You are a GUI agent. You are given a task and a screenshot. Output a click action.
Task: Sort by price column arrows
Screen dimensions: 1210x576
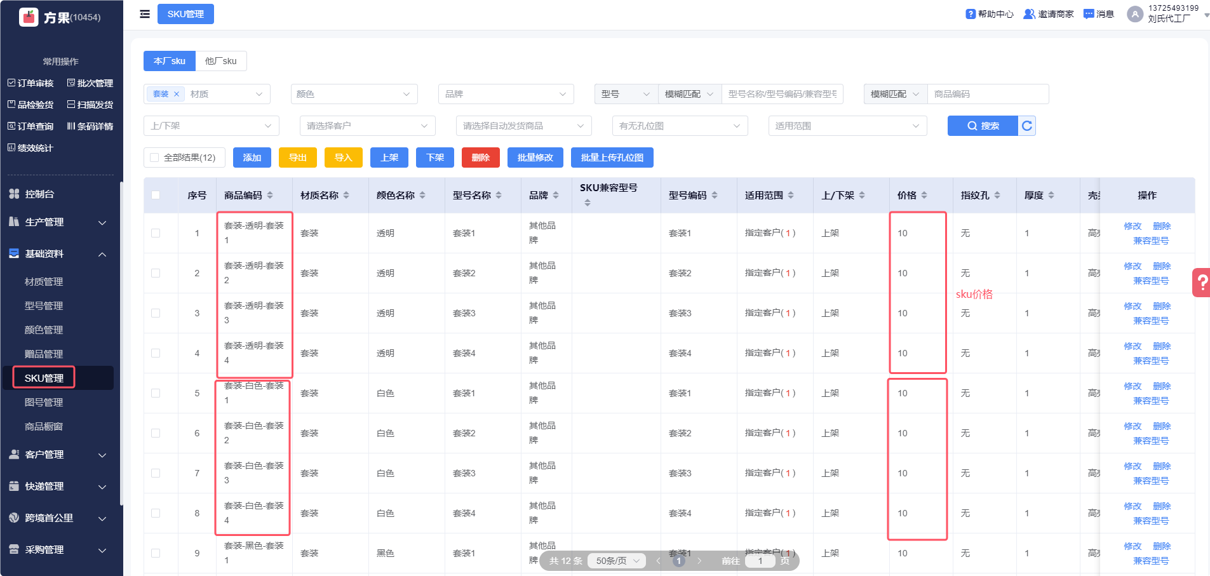924,195
